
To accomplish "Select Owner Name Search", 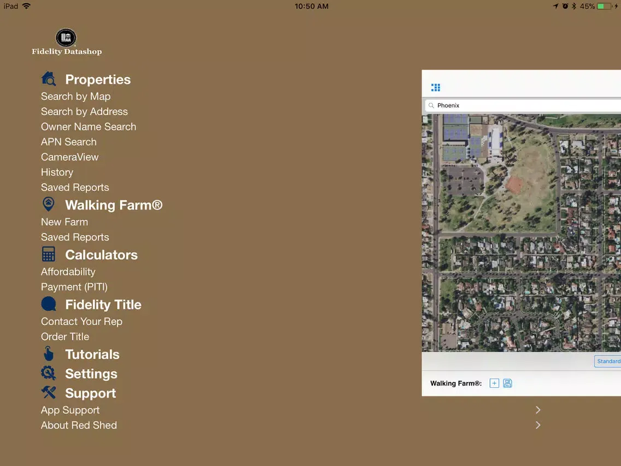I will coord(89,126).
